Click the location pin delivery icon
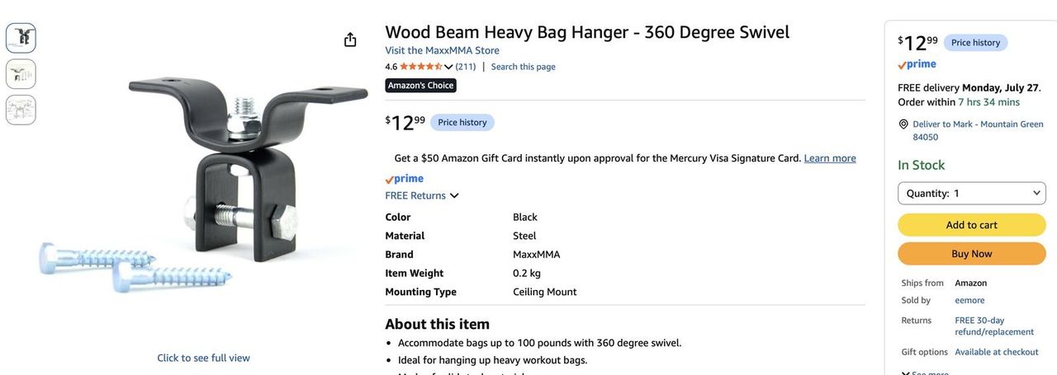This screenshot has height=375, width=1057. (903, 124)
